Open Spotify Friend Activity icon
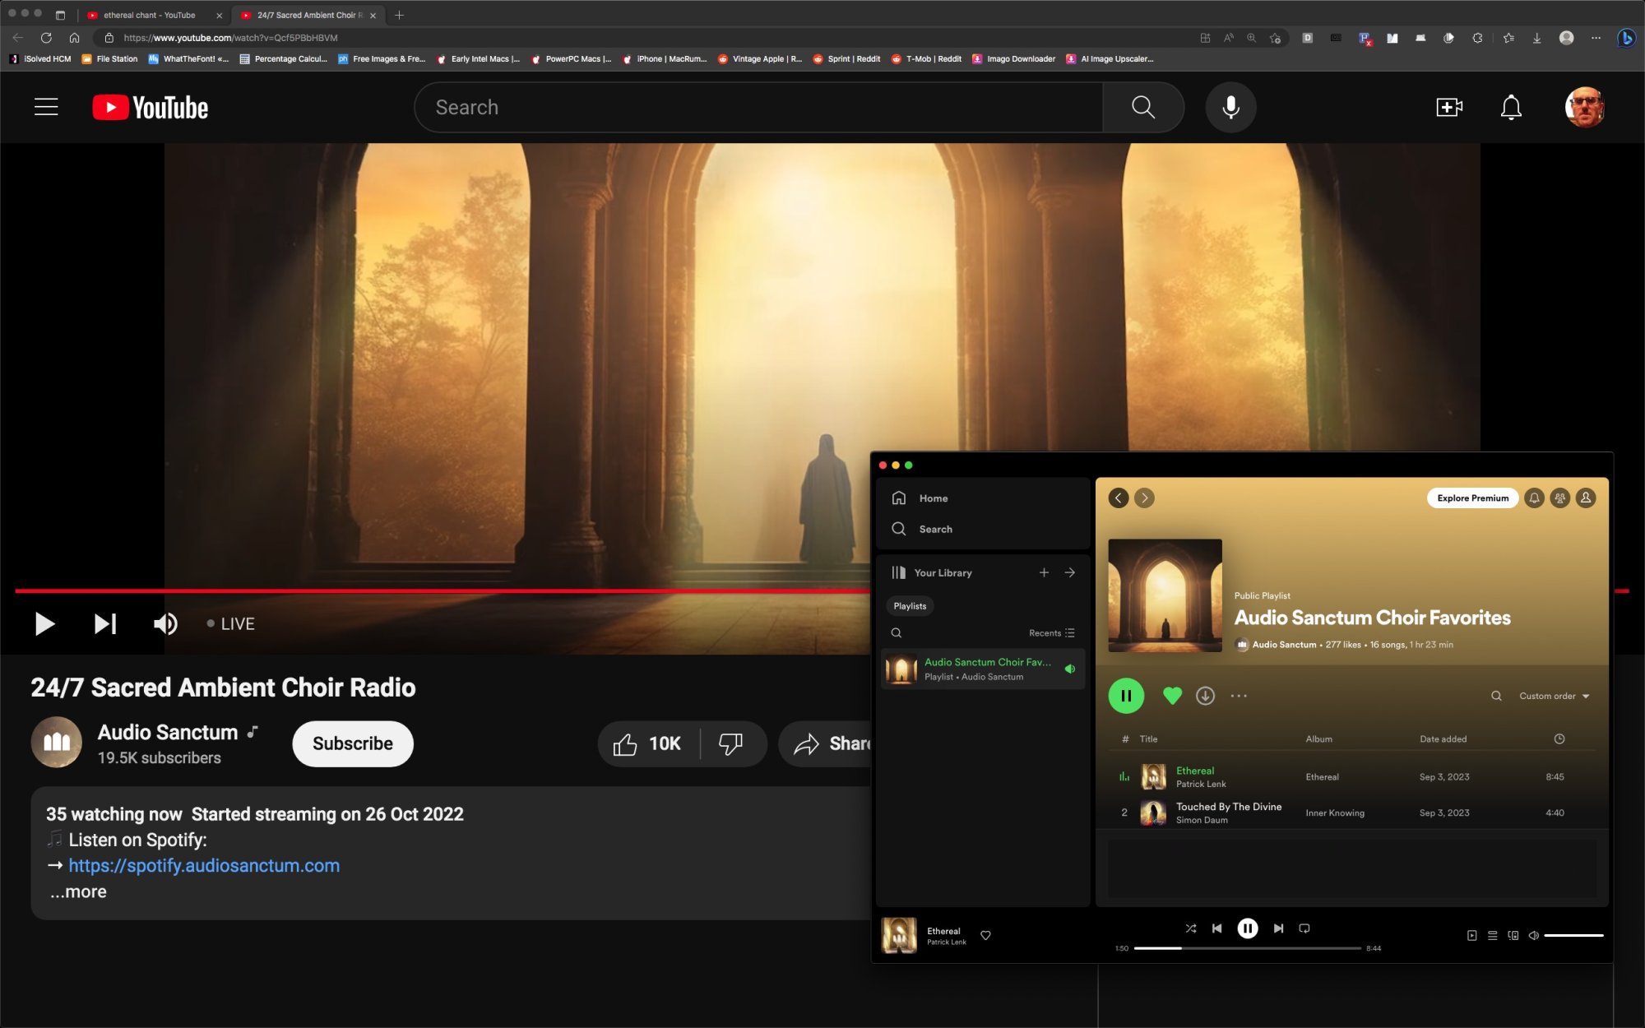 coord(1559,498)
